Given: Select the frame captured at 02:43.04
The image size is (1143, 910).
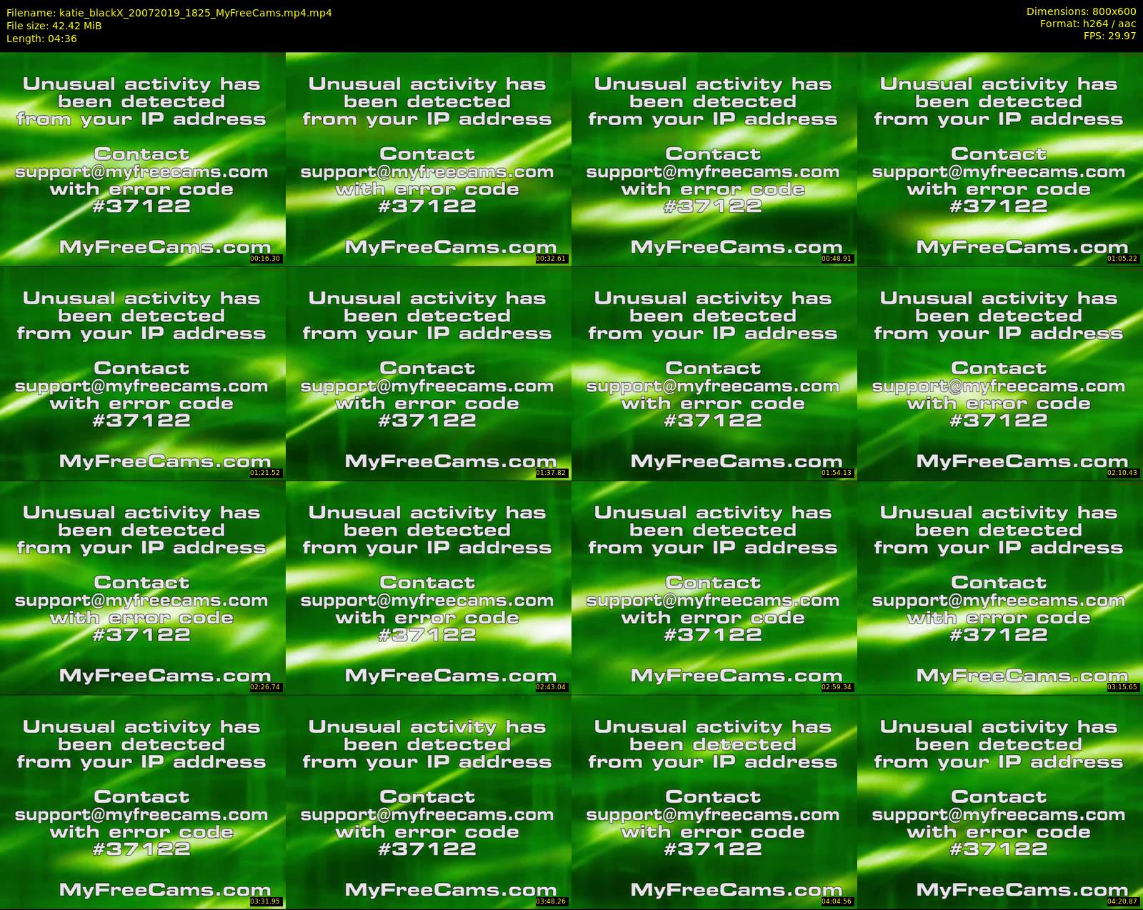Looking at the screenshot, I should pyautogui.click(x=428, y=587).
